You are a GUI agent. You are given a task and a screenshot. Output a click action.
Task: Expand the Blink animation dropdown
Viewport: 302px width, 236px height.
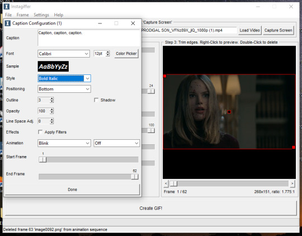(87, 143)
